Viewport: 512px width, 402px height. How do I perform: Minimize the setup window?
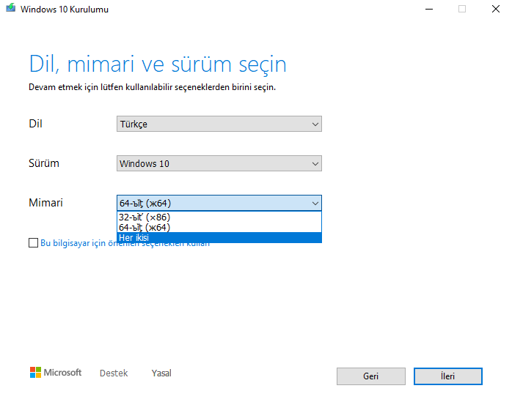click(x=429, y=9)
